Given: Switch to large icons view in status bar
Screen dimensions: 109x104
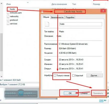Looking at the screenshot, I should click(105, 100).
